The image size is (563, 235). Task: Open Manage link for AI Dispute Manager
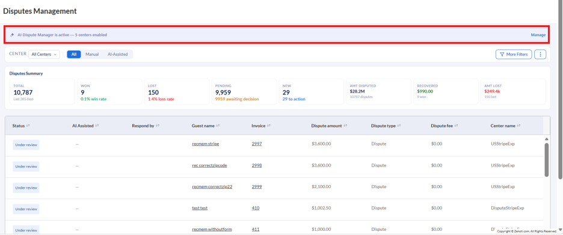(x=538, y=35)
